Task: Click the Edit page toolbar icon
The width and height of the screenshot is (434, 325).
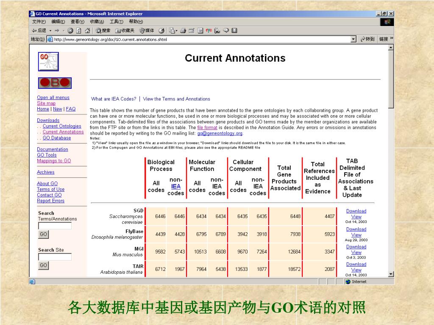Action: (192, 30)
